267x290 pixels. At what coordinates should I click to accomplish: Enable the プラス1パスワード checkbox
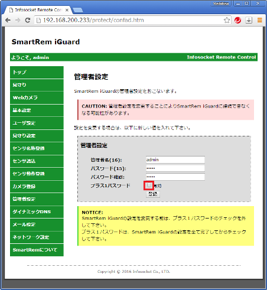tap(149, 185)
